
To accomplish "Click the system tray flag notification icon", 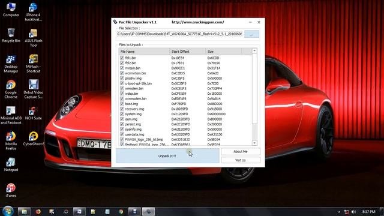I will (x=346, y=212).
